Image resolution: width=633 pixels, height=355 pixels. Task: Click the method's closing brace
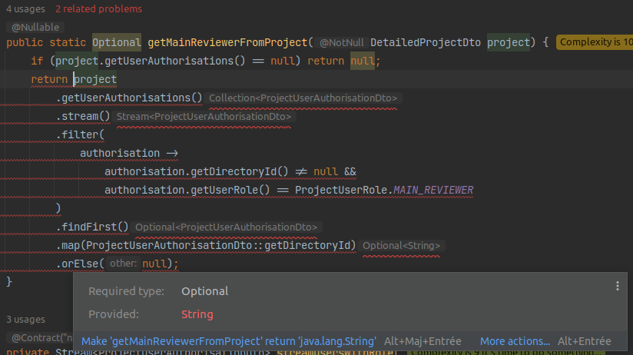pyautogui.click(x=9, y=282)
